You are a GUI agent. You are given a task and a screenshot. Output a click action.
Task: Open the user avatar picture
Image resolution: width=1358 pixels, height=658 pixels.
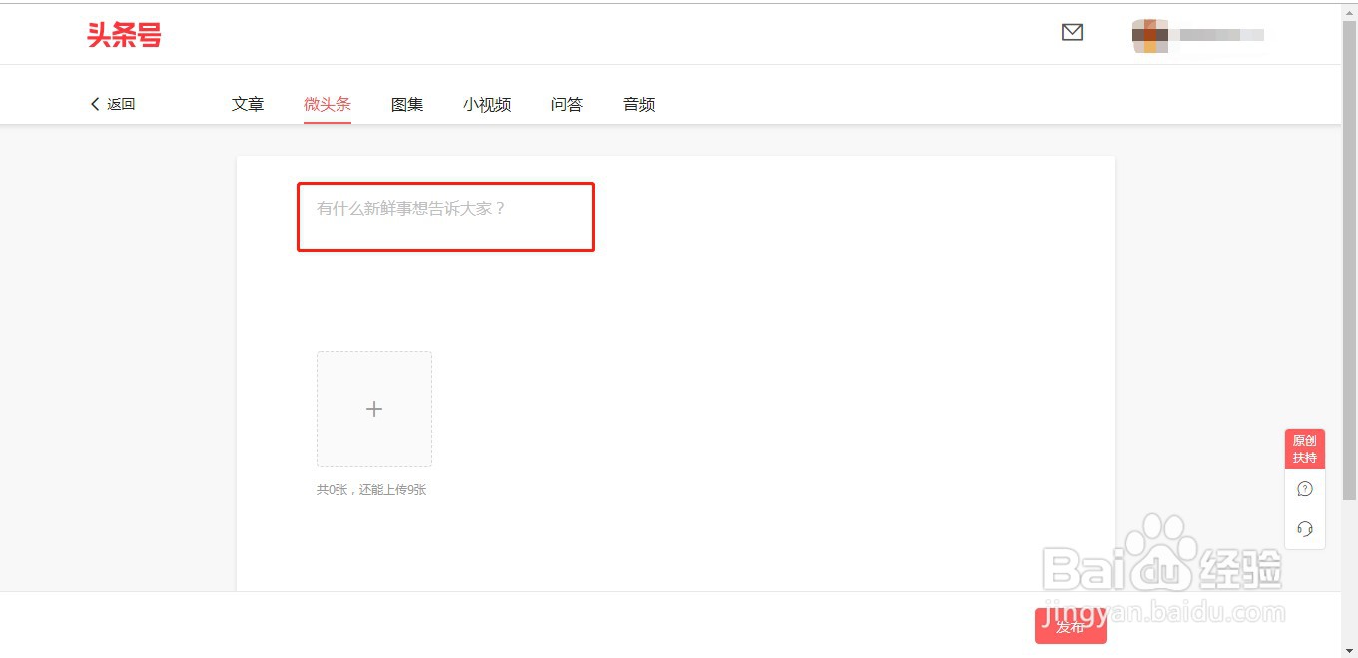[1150, 35]
